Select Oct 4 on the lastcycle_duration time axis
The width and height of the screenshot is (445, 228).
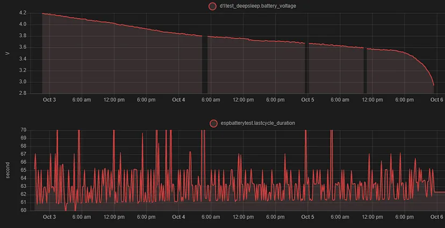coord(178,217)
